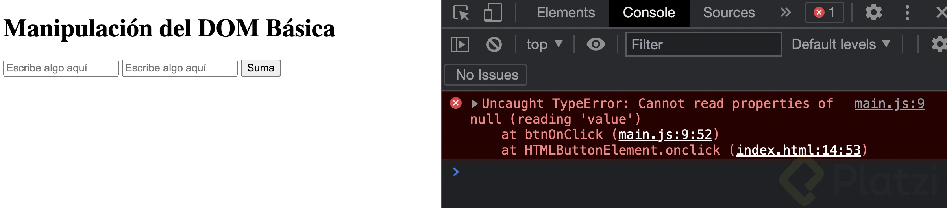Create live expression with eye icon
Image resolution: width=947 pixels, height=208 pixels.
tap(596, 44)
